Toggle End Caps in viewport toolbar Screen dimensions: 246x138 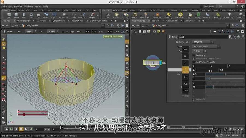coord(63,31)
